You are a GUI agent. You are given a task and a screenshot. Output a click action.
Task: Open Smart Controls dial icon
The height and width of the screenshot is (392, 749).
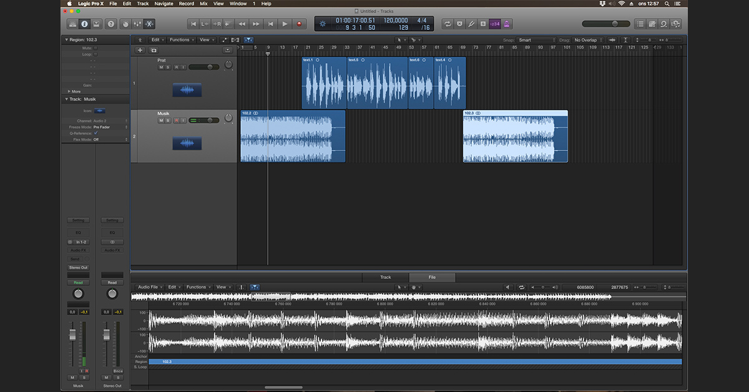point(125,24)
